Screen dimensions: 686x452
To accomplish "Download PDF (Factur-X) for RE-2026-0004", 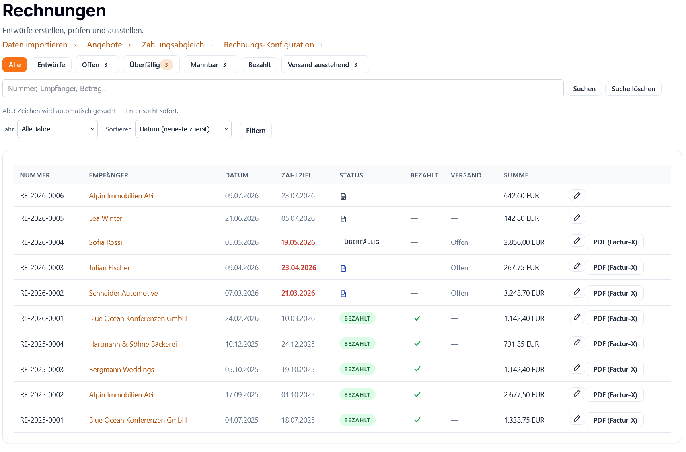I will [x=615, y=242].
